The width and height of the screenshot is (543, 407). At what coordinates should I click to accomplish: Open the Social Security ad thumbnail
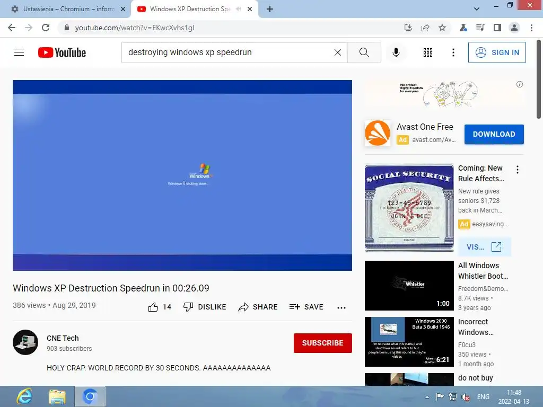[x=409, y=208]
